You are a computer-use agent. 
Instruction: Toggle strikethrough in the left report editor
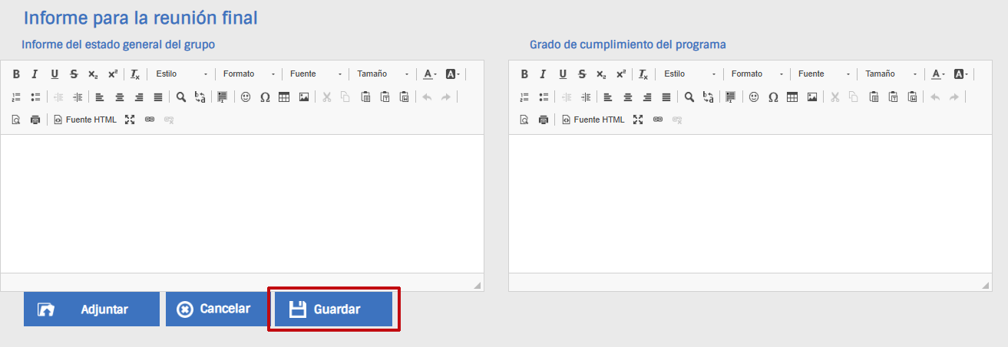(74, 74)
